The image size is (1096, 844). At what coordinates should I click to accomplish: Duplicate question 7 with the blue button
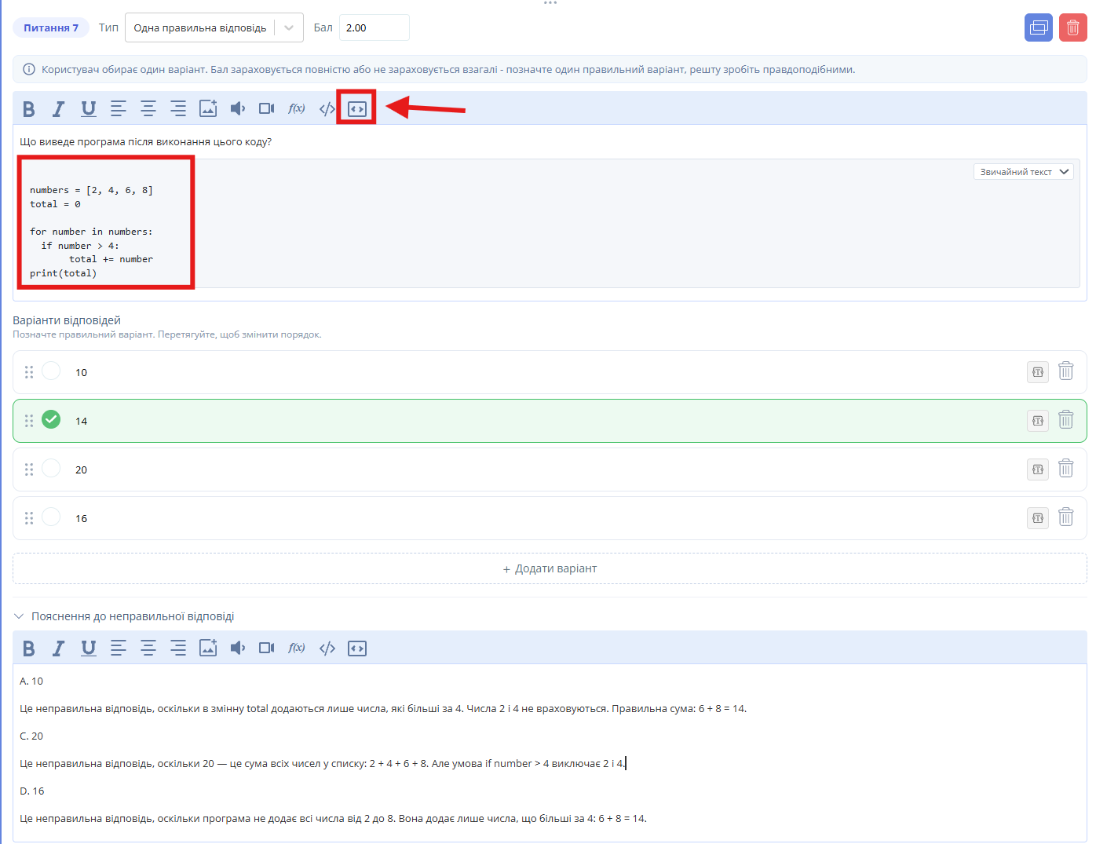pos(1039,27)
